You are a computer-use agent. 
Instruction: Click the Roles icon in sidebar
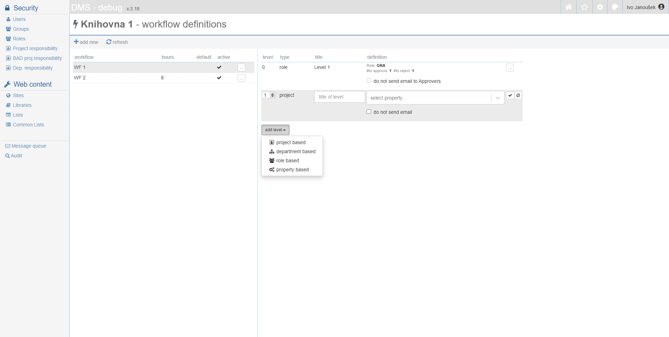(x=8, y=39)
